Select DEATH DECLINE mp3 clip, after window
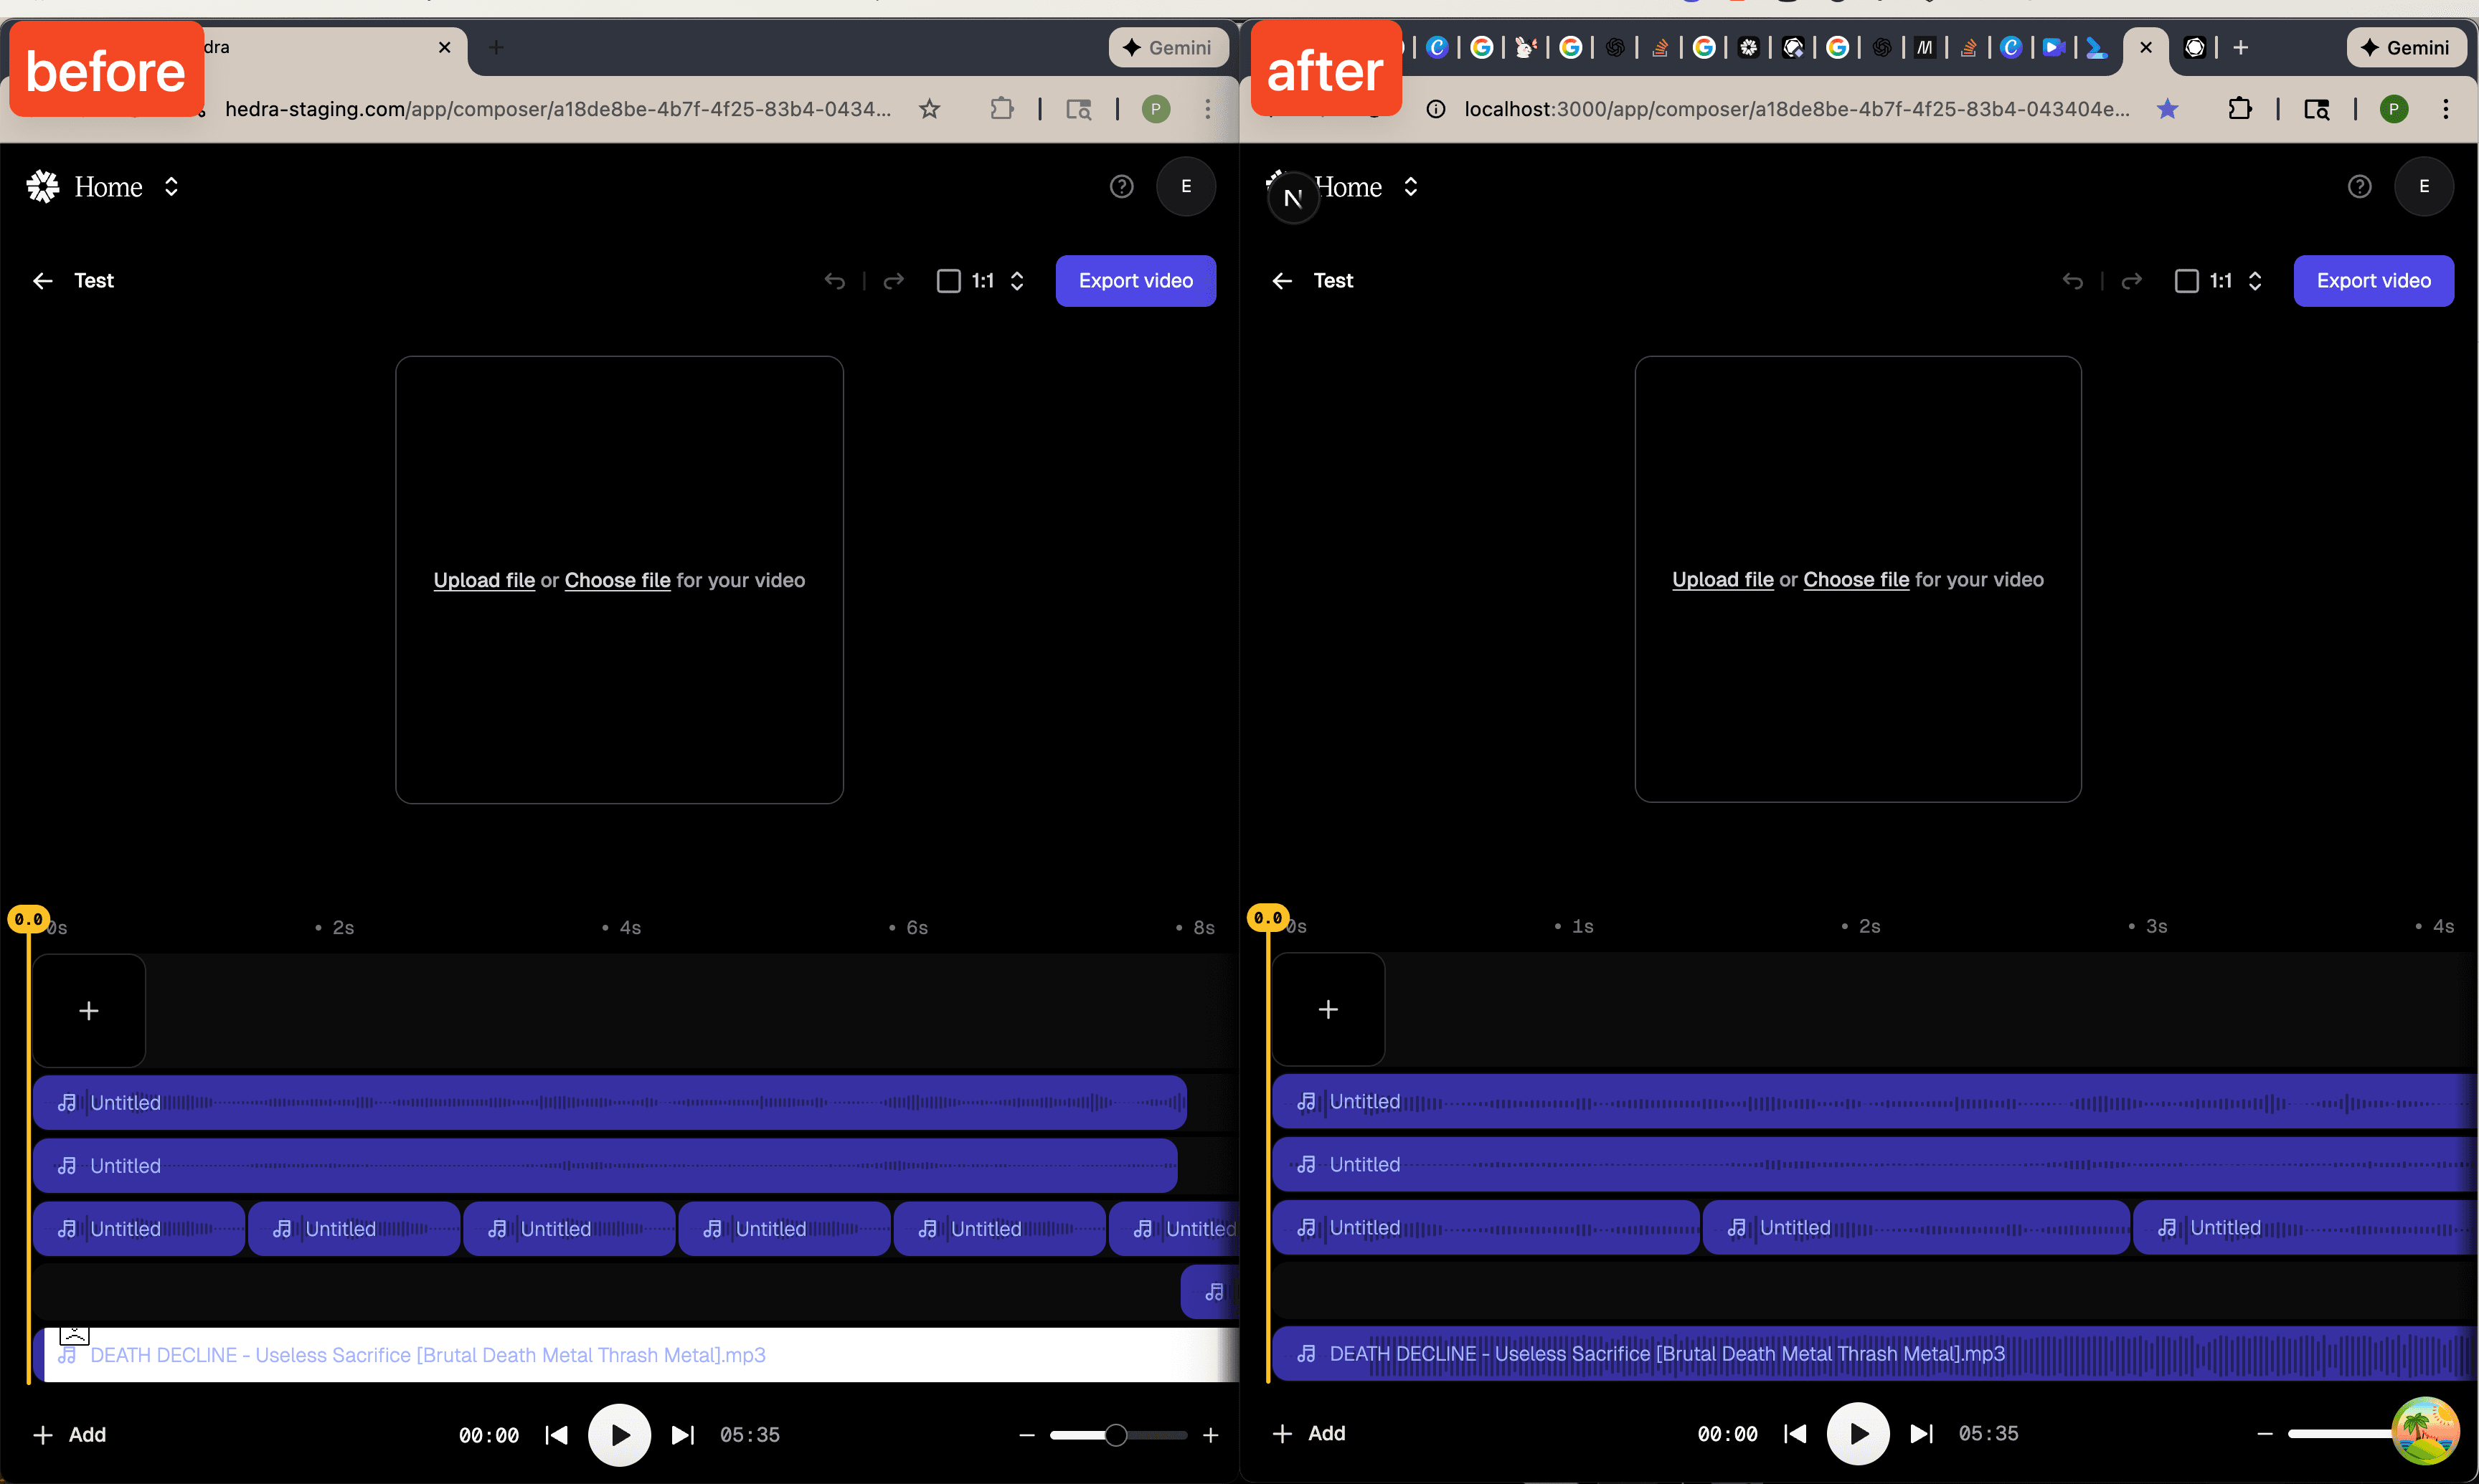This screenshot has height=1484, width=2479. click(1875, 1354)
